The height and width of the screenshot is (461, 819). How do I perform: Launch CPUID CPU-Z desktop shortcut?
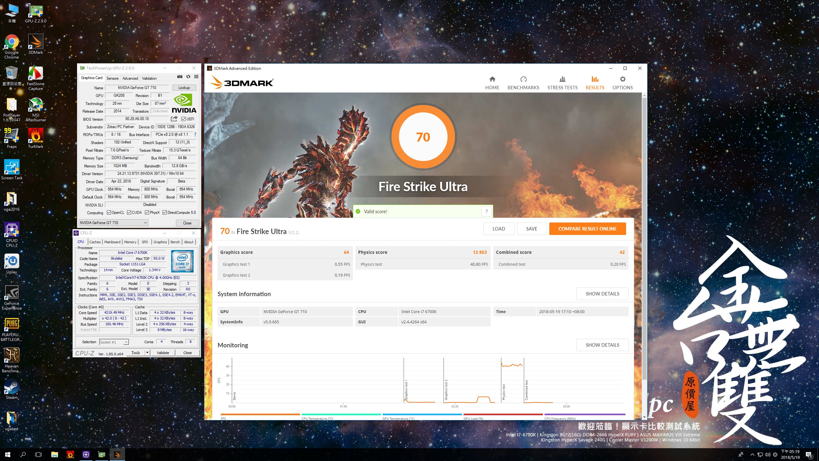[12, 235]
